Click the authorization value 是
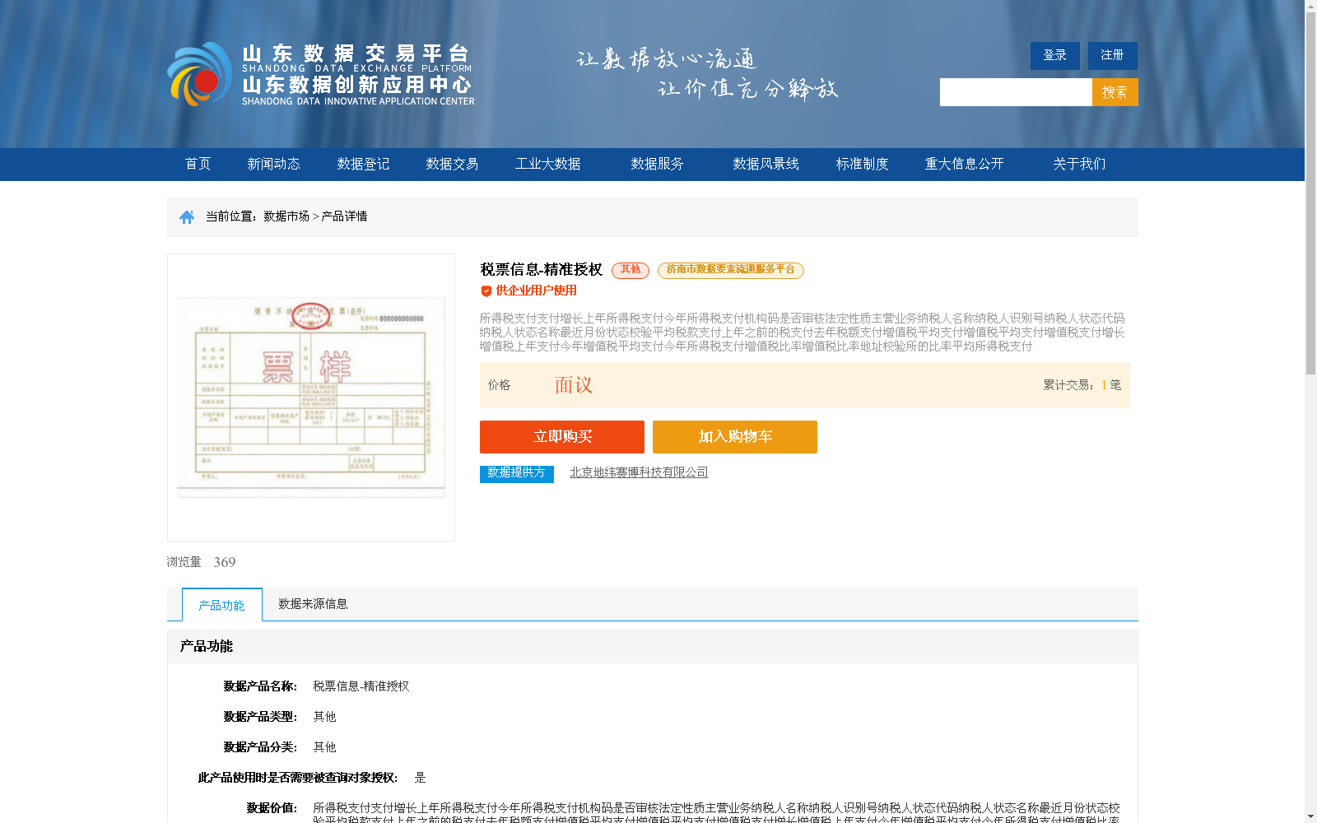The height and width of the screenshot is (823, 1317). click(421, 778)
